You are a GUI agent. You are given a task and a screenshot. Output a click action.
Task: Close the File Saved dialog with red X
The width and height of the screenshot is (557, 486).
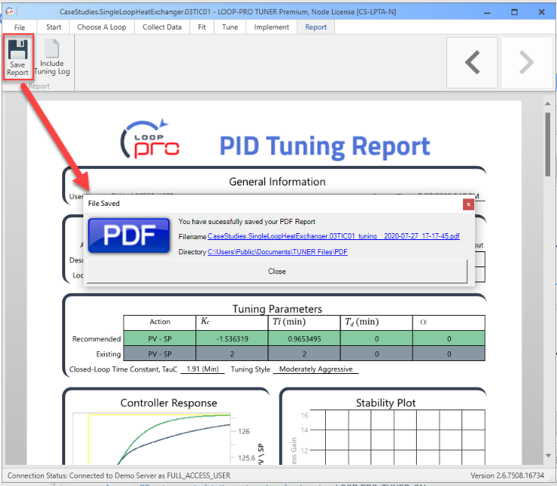point(468,204)
